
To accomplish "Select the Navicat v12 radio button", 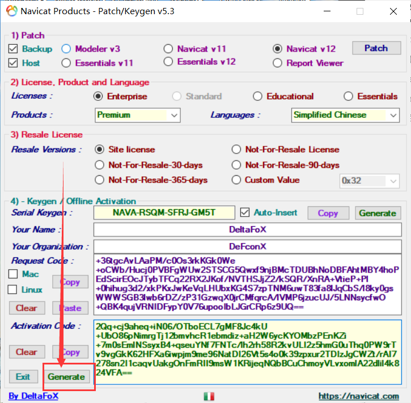I will (x=277, y=49).
